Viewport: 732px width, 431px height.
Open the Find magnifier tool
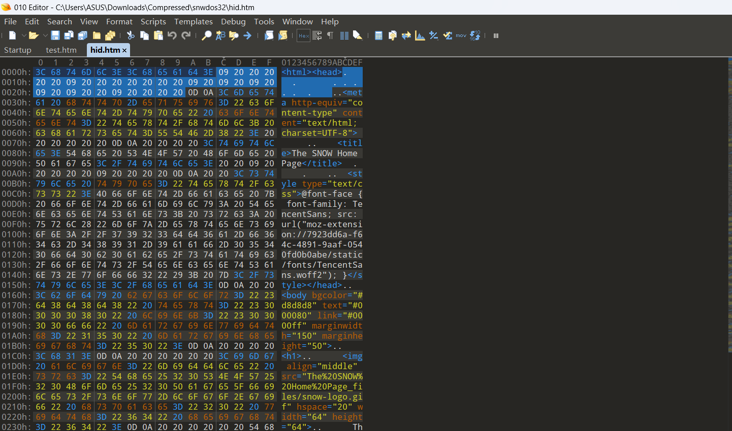coord(206,35)
